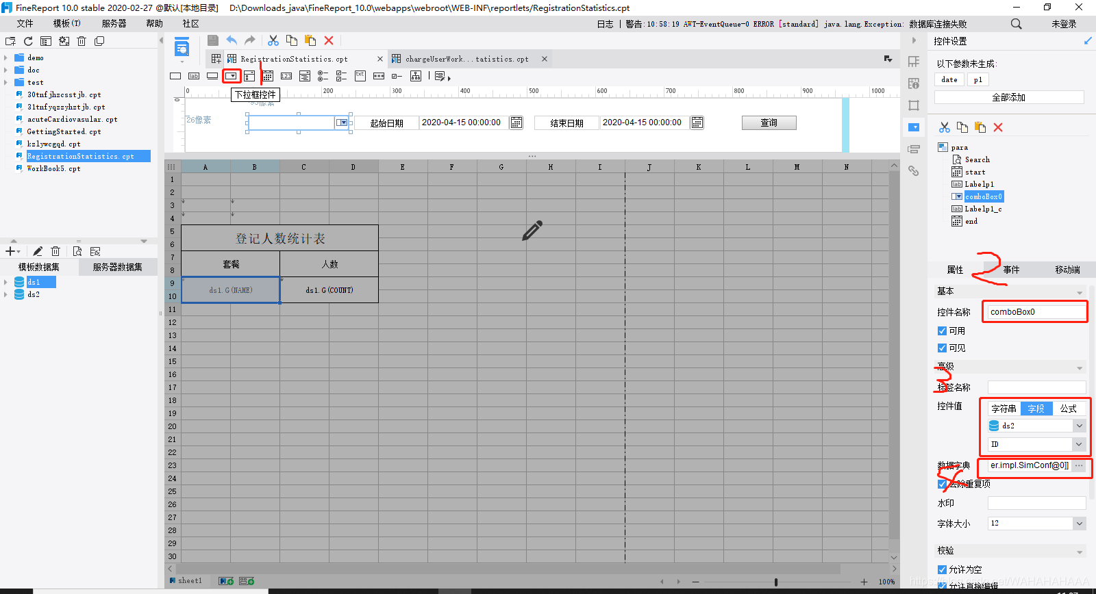Click the preview dataset icon
Image resolution: width=1096 pixels, height=594 pixels.
tap(77, 251)
